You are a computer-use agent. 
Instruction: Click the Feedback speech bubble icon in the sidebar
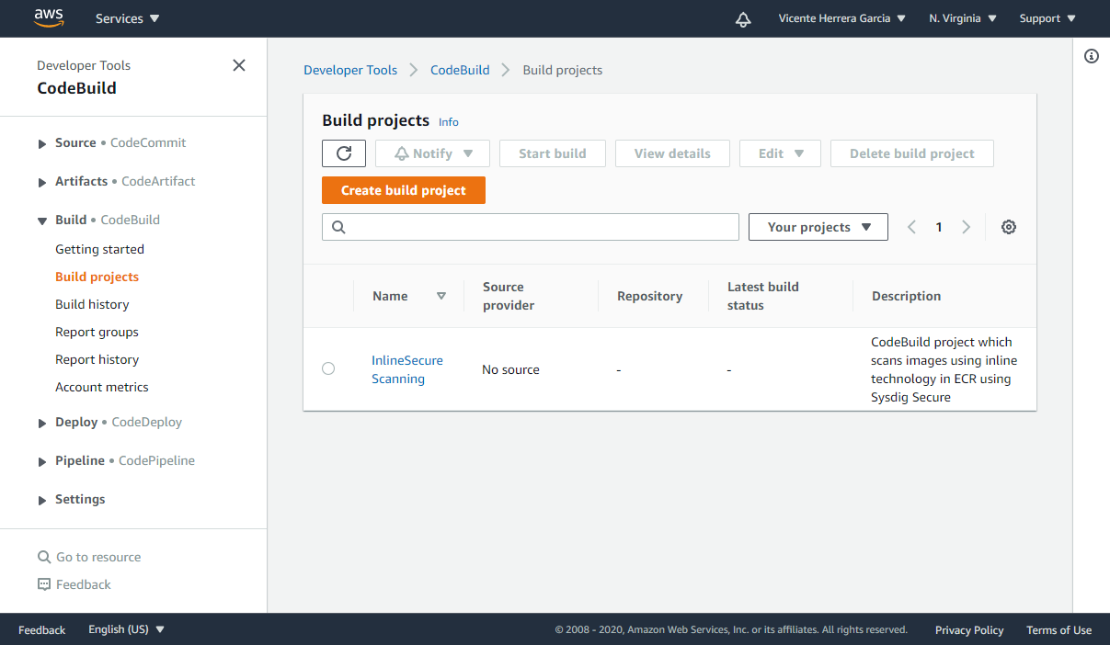coord(44,584)
